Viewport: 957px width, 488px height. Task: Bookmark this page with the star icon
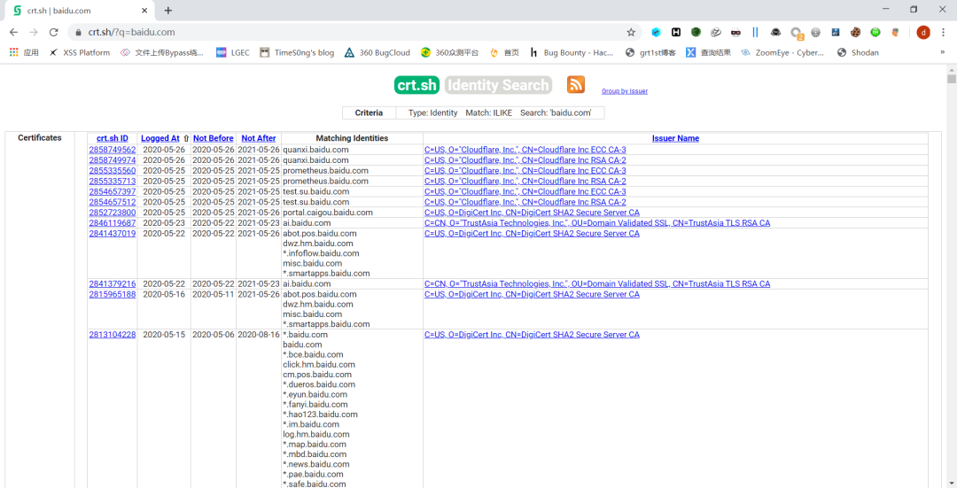[631, 33]
